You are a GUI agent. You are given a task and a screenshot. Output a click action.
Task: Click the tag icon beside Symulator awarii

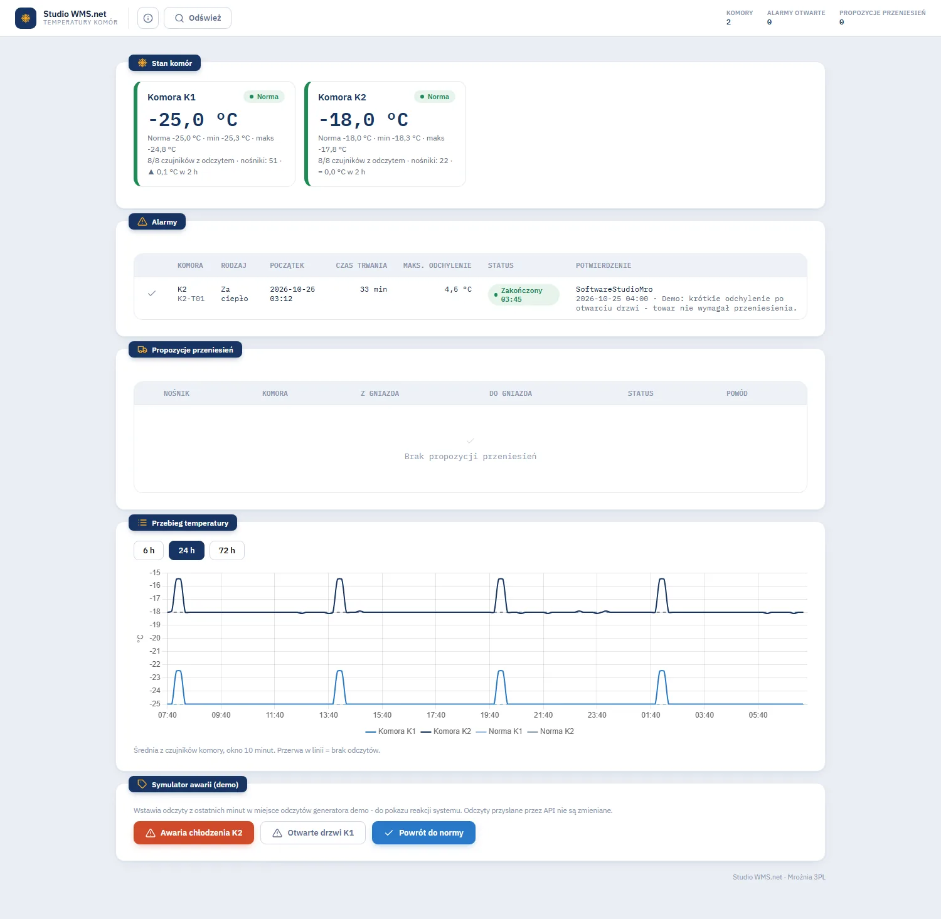tap(142, 784)
